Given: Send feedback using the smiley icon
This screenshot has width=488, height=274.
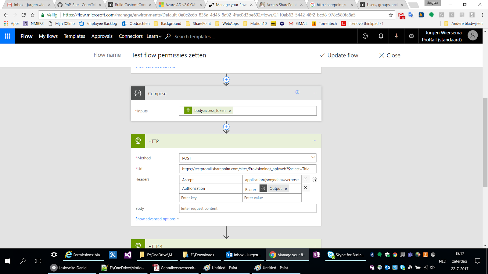Looking at the screenshot, I should (365, 36).
